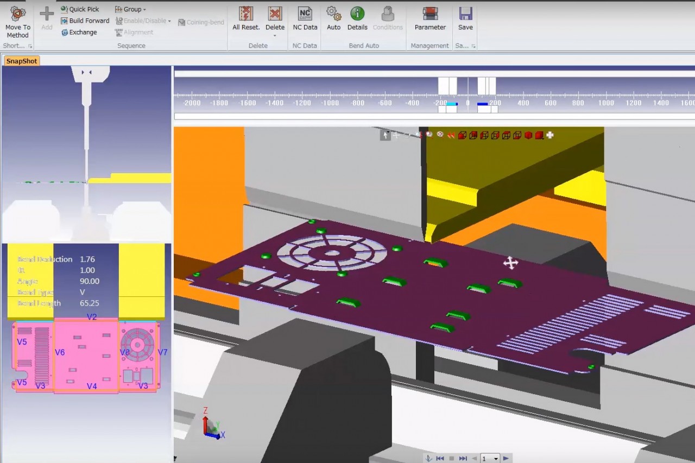Viewport: 695px width, 463px height.
Task: Run Auto bend
Action: [x=333, y=18]
